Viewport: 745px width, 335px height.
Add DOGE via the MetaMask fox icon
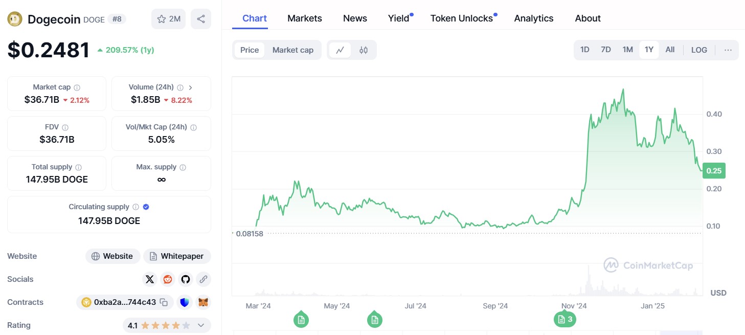pyautogui.click(x=202, y=302)
